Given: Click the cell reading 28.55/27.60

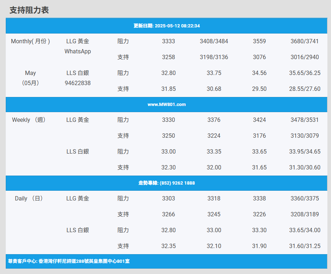Looking at the screenshot, I should pos(305,89).
